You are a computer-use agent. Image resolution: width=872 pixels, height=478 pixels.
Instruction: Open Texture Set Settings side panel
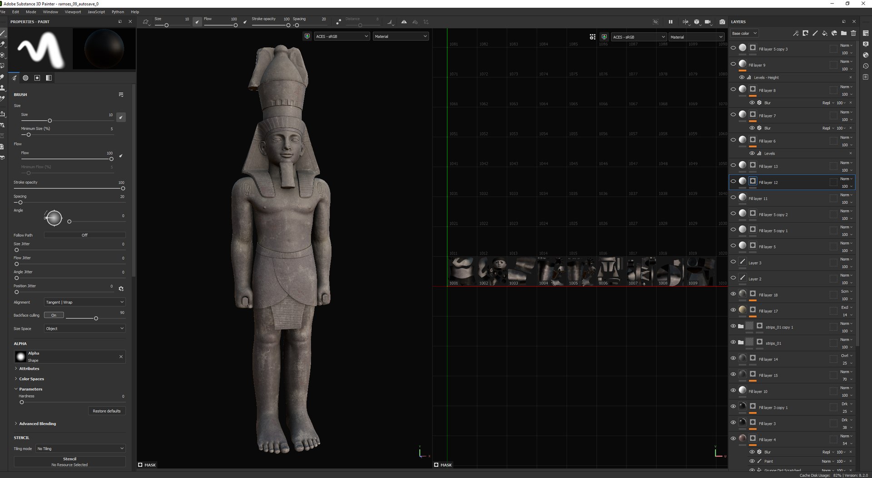[866, 33]
